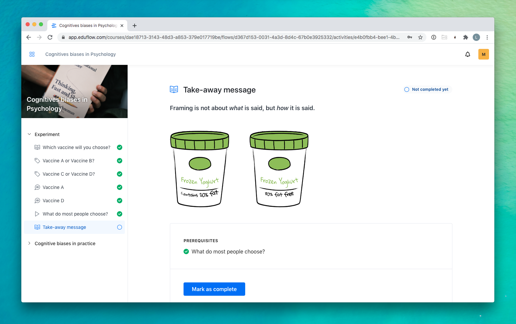This screenshot has height=324, width=516.
Task: Click the green check for Vaccine A or Vaccine B
Action: click(x=120, y=161)
